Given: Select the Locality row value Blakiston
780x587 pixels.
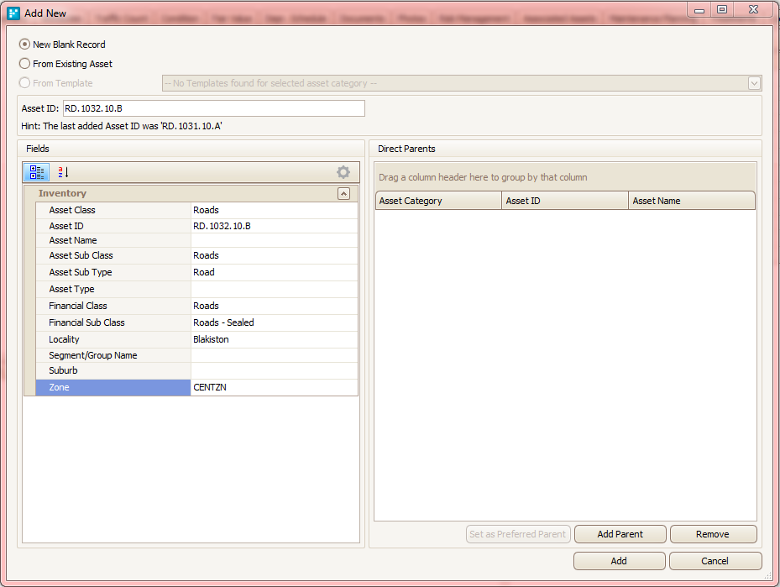Looking at the screenshot, I should click(x=274, y=339).
